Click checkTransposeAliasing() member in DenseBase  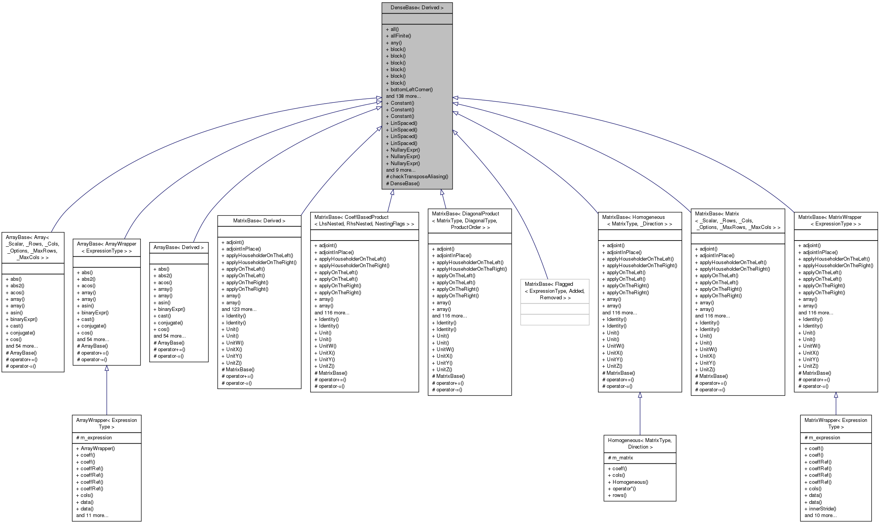pos(419,177)
